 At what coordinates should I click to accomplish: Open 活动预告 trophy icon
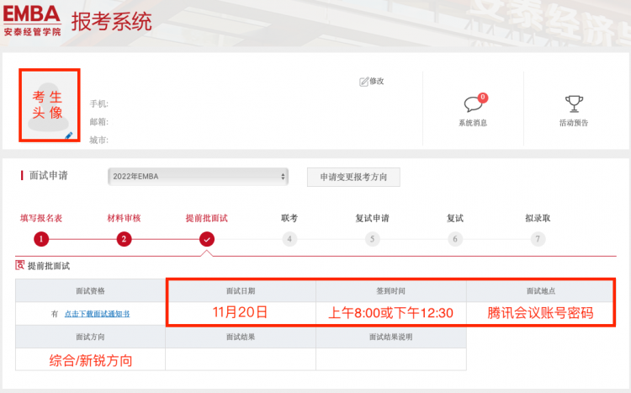pos(574,104)
